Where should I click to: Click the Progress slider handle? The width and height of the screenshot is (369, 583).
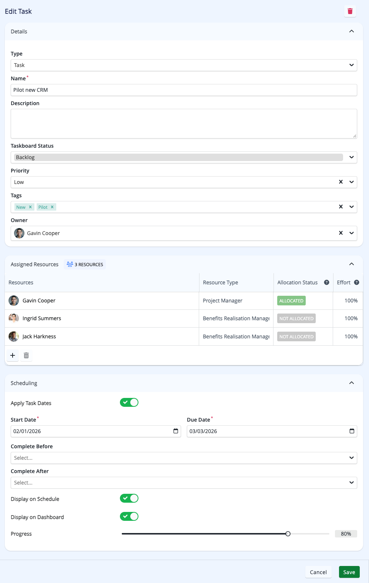coord(288,534)
